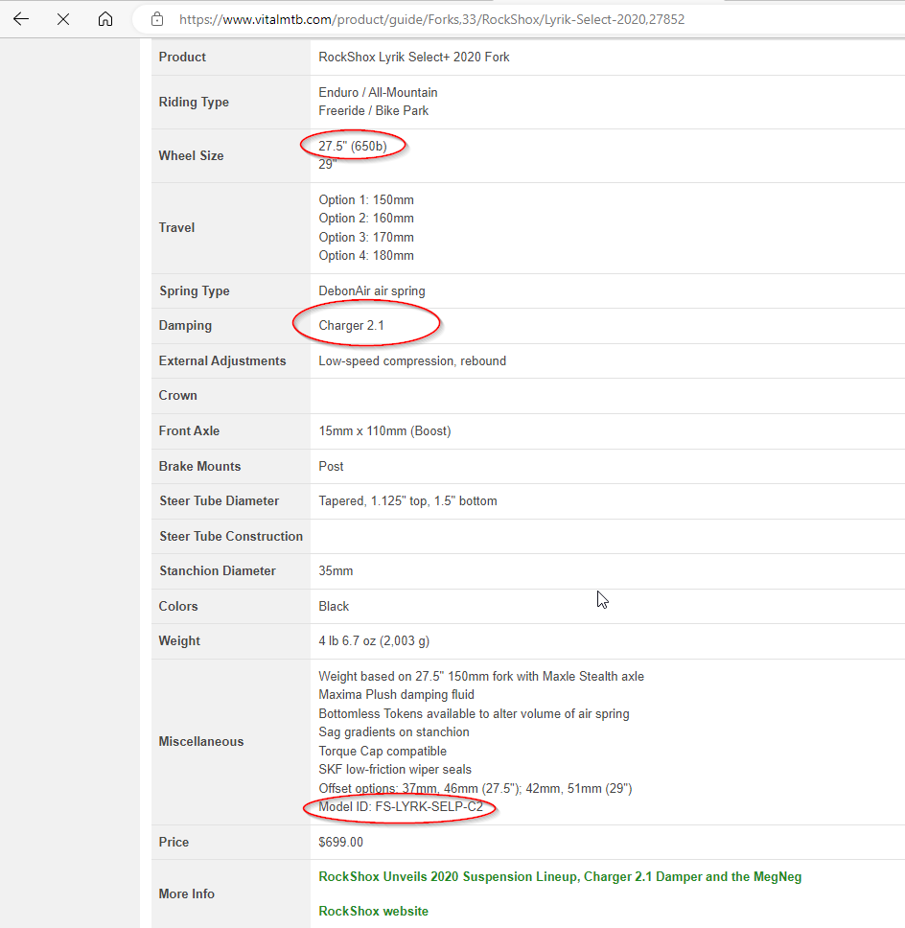Click the 15mm x 110mm (Boost) axle value
Viewport: 905px width, 928px height.
click(x=384, y=430)
